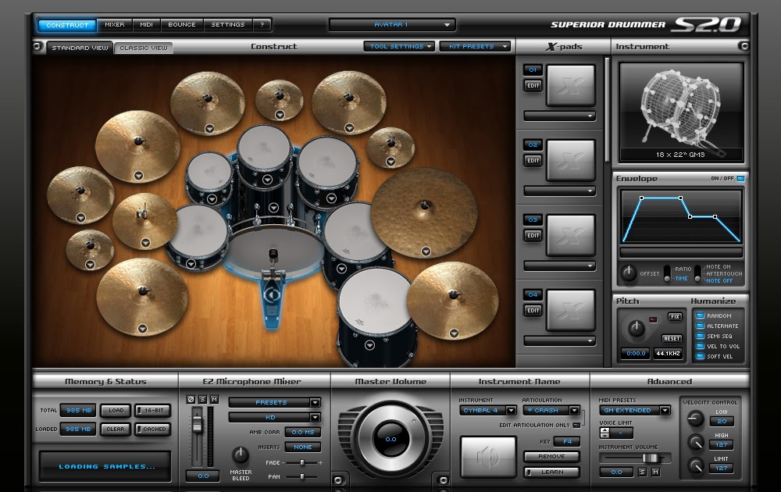The width and height of the screenshot is (781, 492).
Task: Click the instrument preview speaker pad
Action: (487, 457)
